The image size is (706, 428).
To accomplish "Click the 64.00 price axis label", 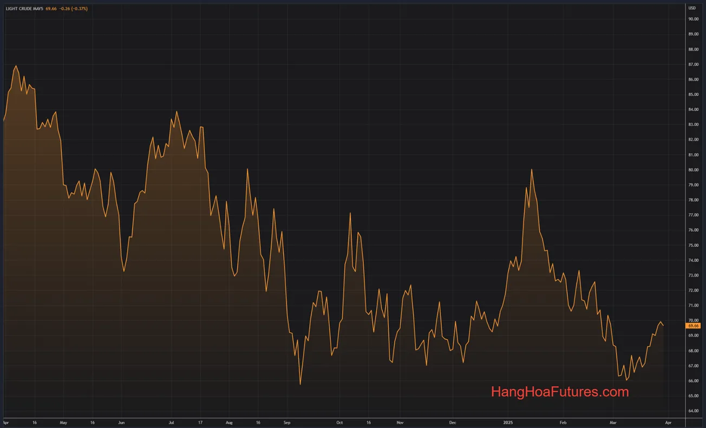I will coord(692,411).
